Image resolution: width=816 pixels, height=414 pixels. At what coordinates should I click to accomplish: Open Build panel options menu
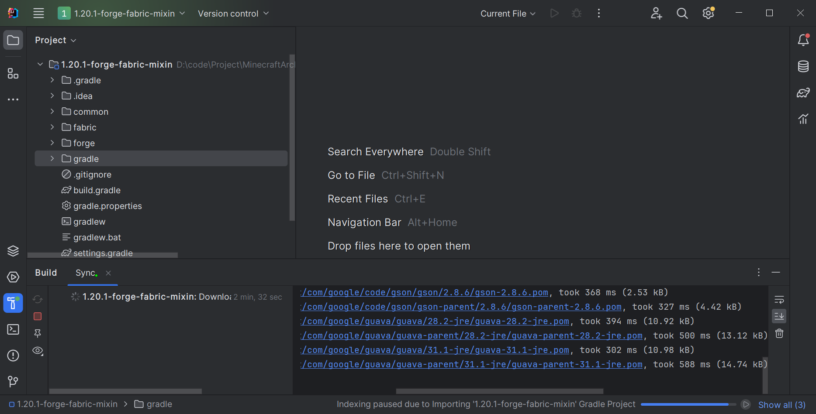point(759,272)
